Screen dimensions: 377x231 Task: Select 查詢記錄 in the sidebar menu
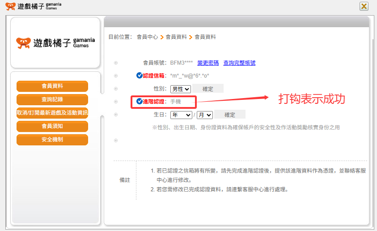click(52, 99)
